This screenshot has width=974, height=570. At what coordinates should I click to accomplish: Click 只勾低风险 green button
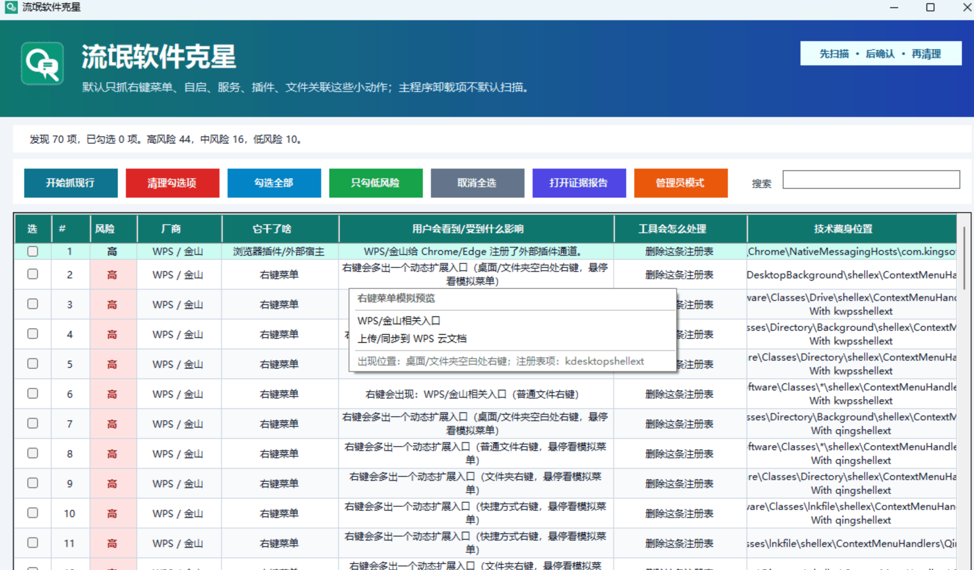click(x=376, y=183)
